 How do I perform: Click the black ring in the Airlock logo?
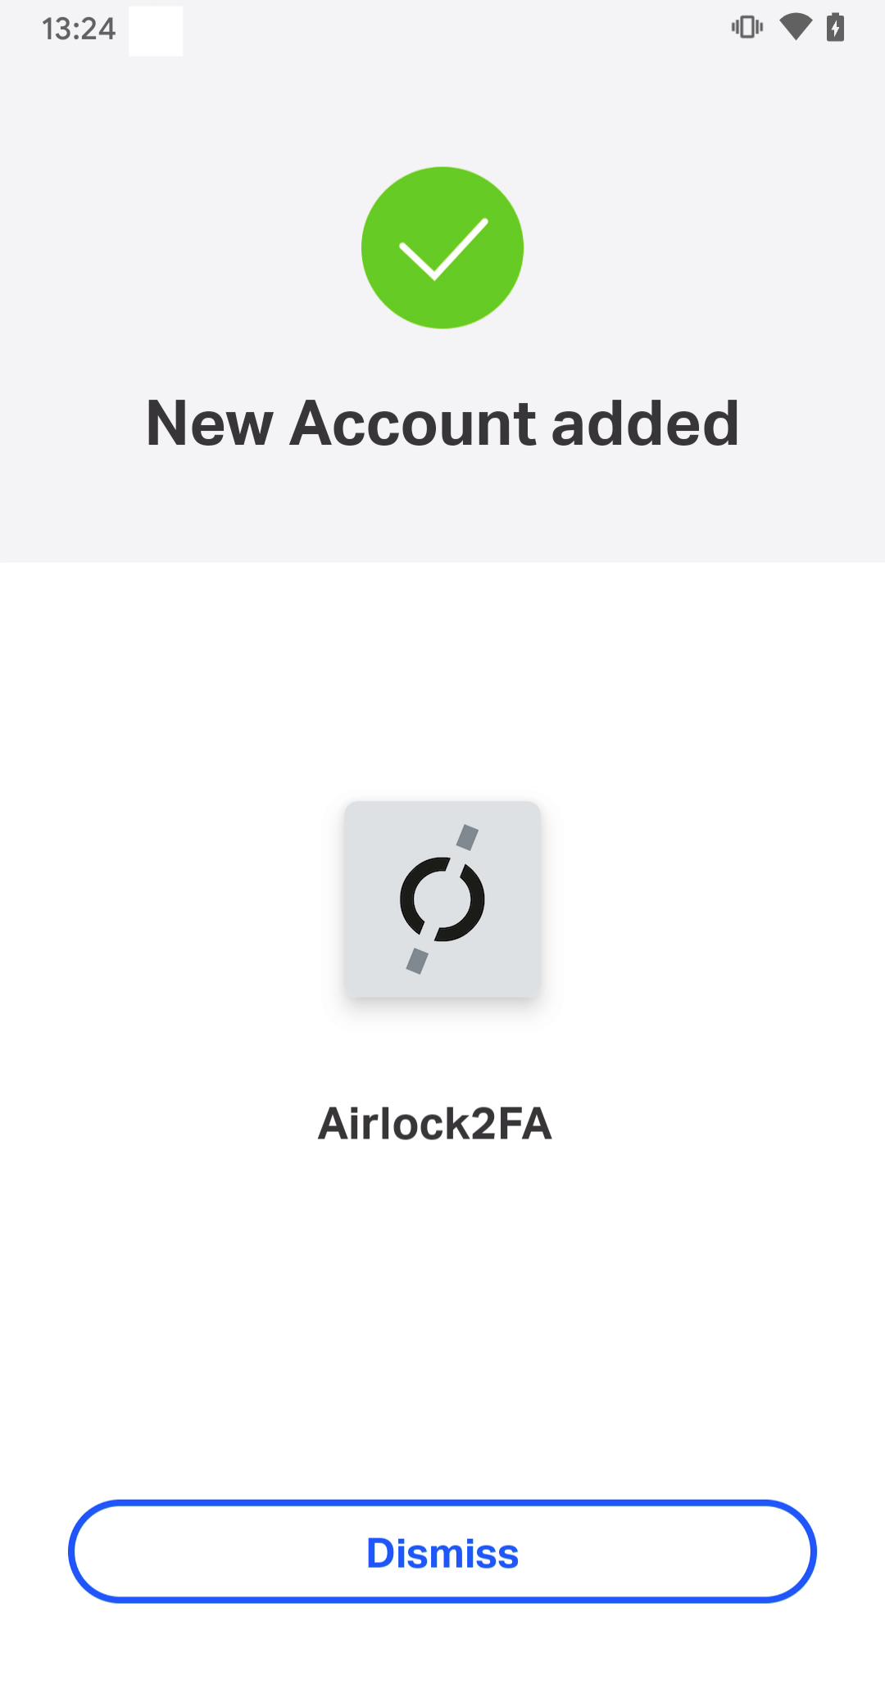tap(442, 899)
